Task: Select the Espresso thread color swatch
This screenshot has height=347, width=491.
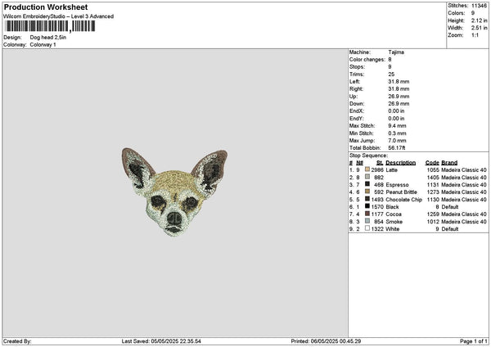Action: pos(367,184)
